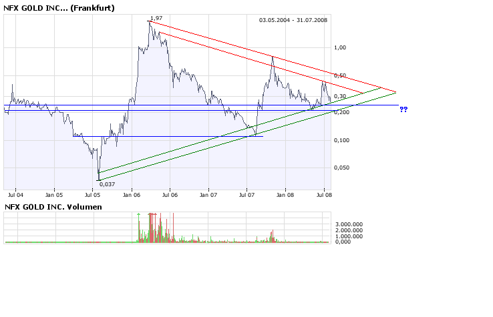Click the 1,00 price axis label
The height and width of the screenshot is (317, 493).
click(x=340, y=47)
